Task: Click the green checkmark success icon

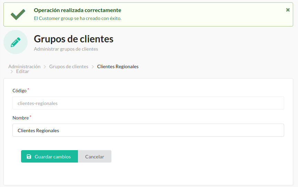Action: [18, 14]
